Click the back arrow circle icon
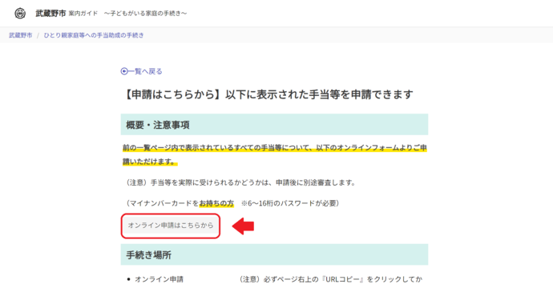 124,71
